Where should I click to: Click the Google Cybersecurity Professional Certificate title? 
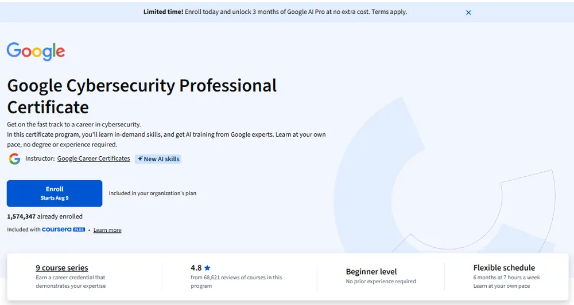click(x=142, y=96)
